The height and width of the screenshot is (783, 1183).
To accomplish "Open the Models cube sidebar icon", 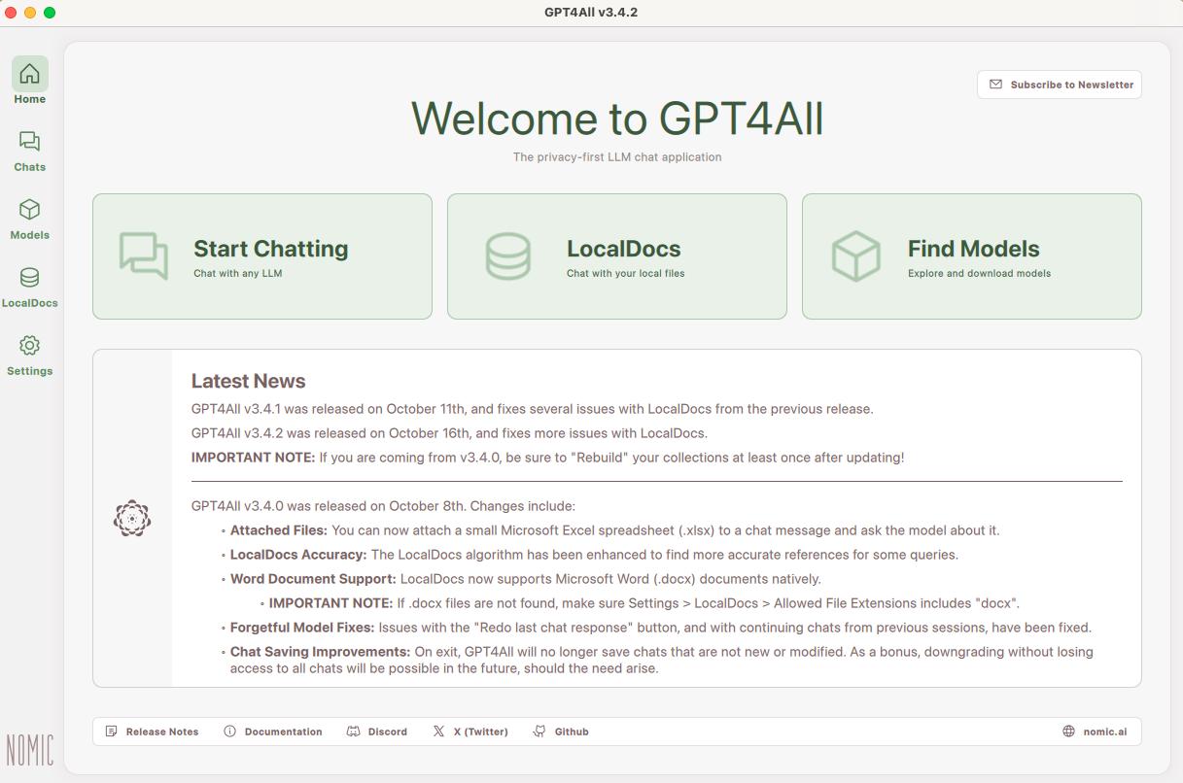I will coord(29,210).
